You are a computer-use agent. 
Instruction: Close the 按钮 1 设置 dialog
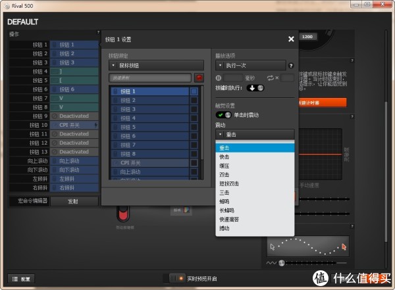click(x=291, y=39)
